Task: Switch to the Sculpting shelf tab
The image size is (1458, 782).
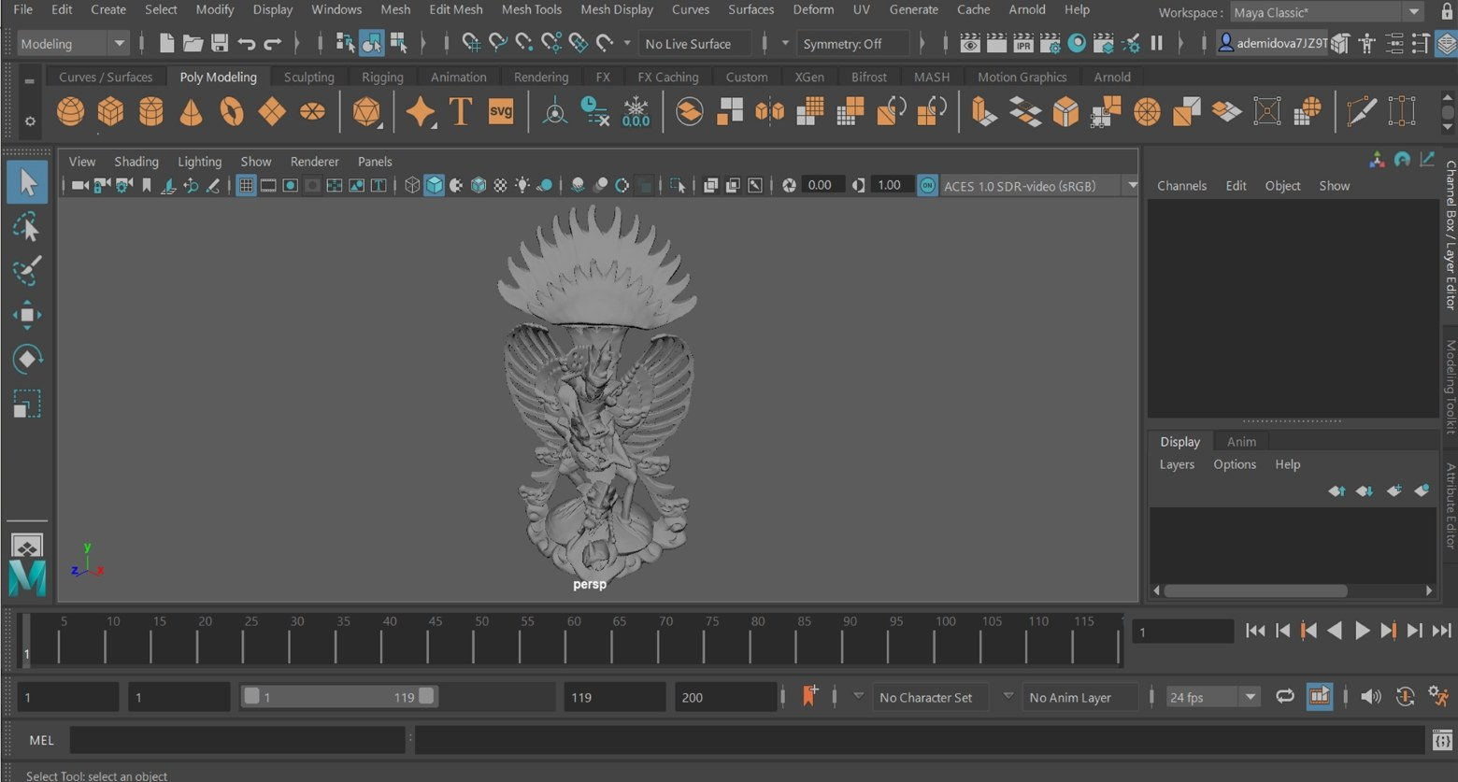Action: 308,77
